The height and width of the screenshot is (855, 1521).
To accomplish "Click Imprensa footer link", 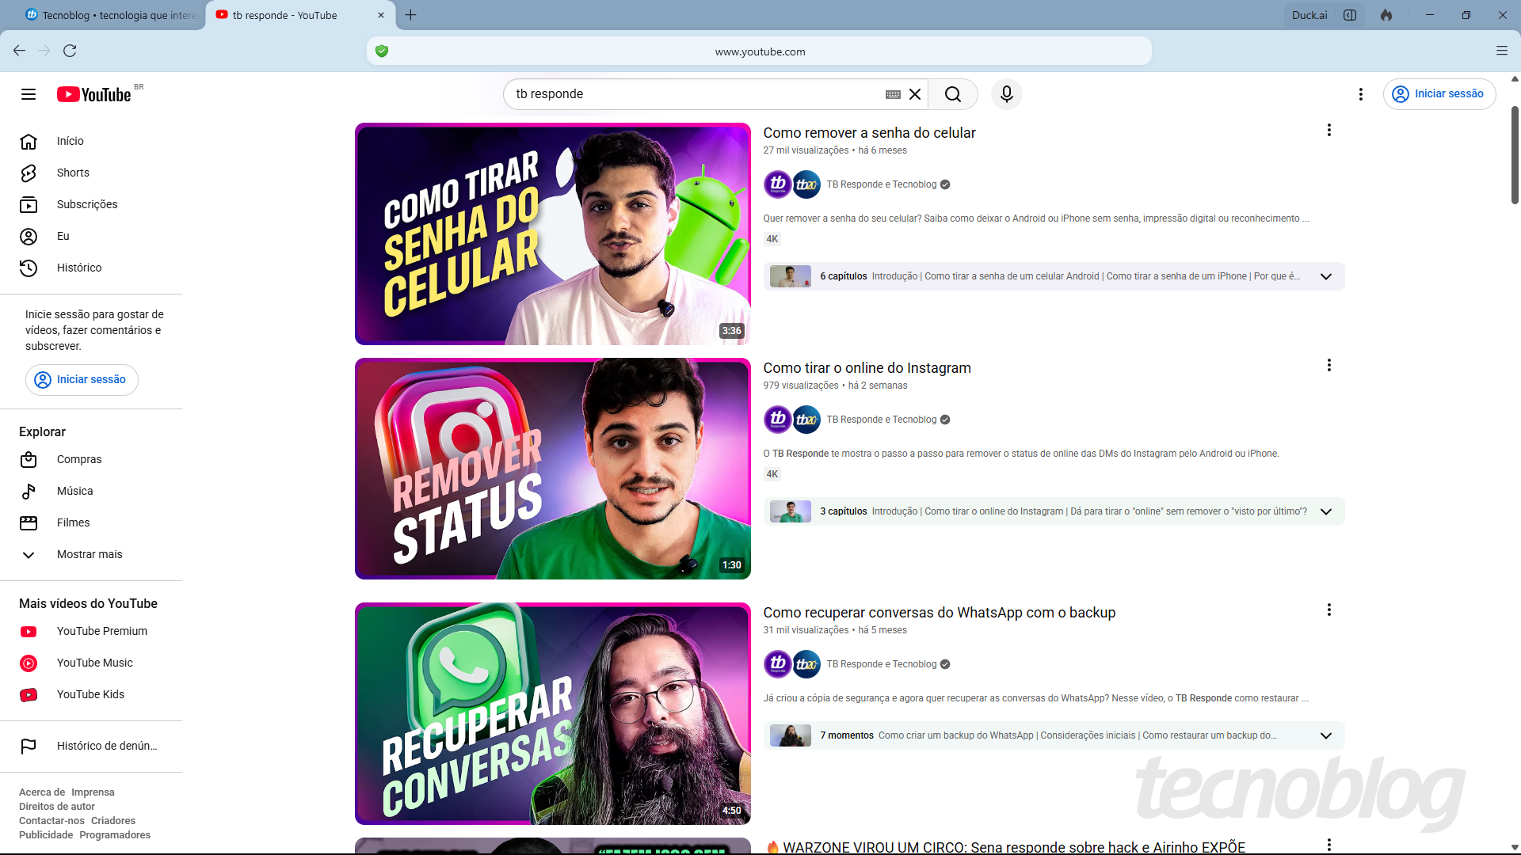I will tap(93, 792).
